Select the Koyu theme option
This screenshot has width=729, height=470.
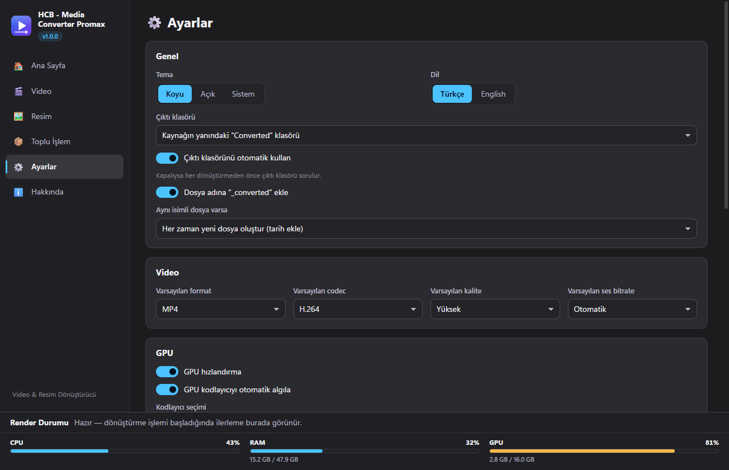tap(175, 94)
